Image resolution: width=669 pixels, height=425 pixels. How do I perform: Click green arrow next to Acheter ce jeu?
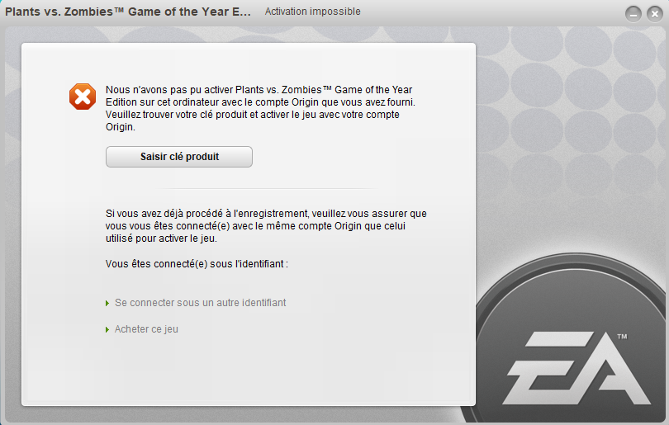tap(107, 330)
